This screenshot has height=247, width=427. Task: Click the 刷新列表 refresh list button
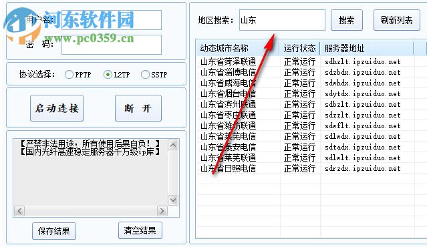(x=396, y=20)
